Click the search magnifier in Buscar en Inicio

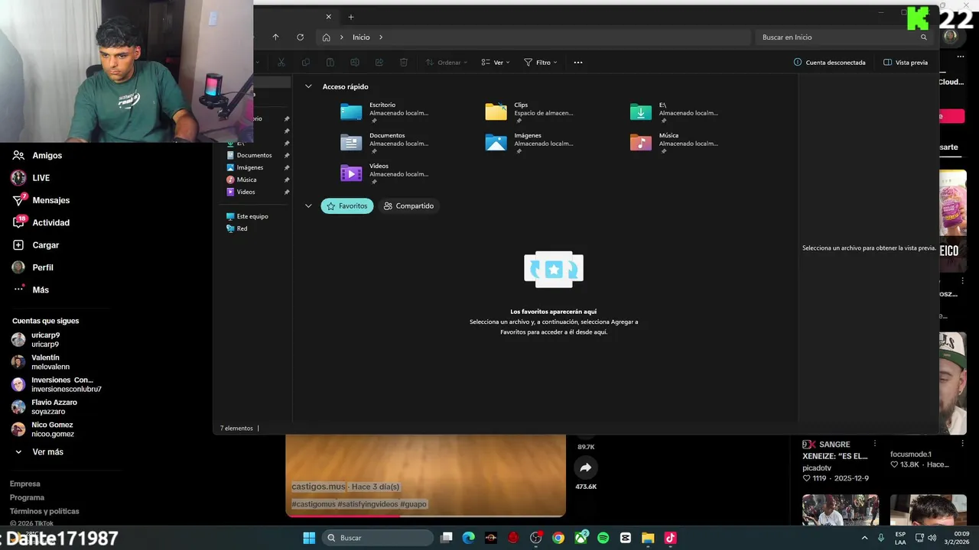(924, 37)
